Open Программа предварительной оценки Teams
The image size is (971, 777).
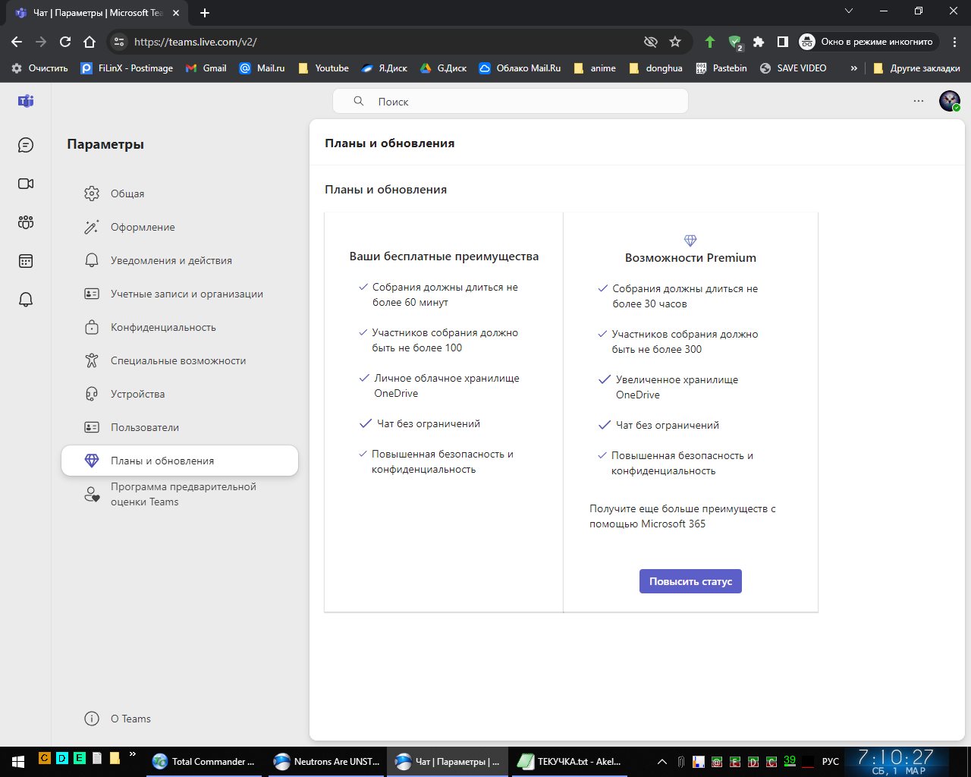point(180,494)
